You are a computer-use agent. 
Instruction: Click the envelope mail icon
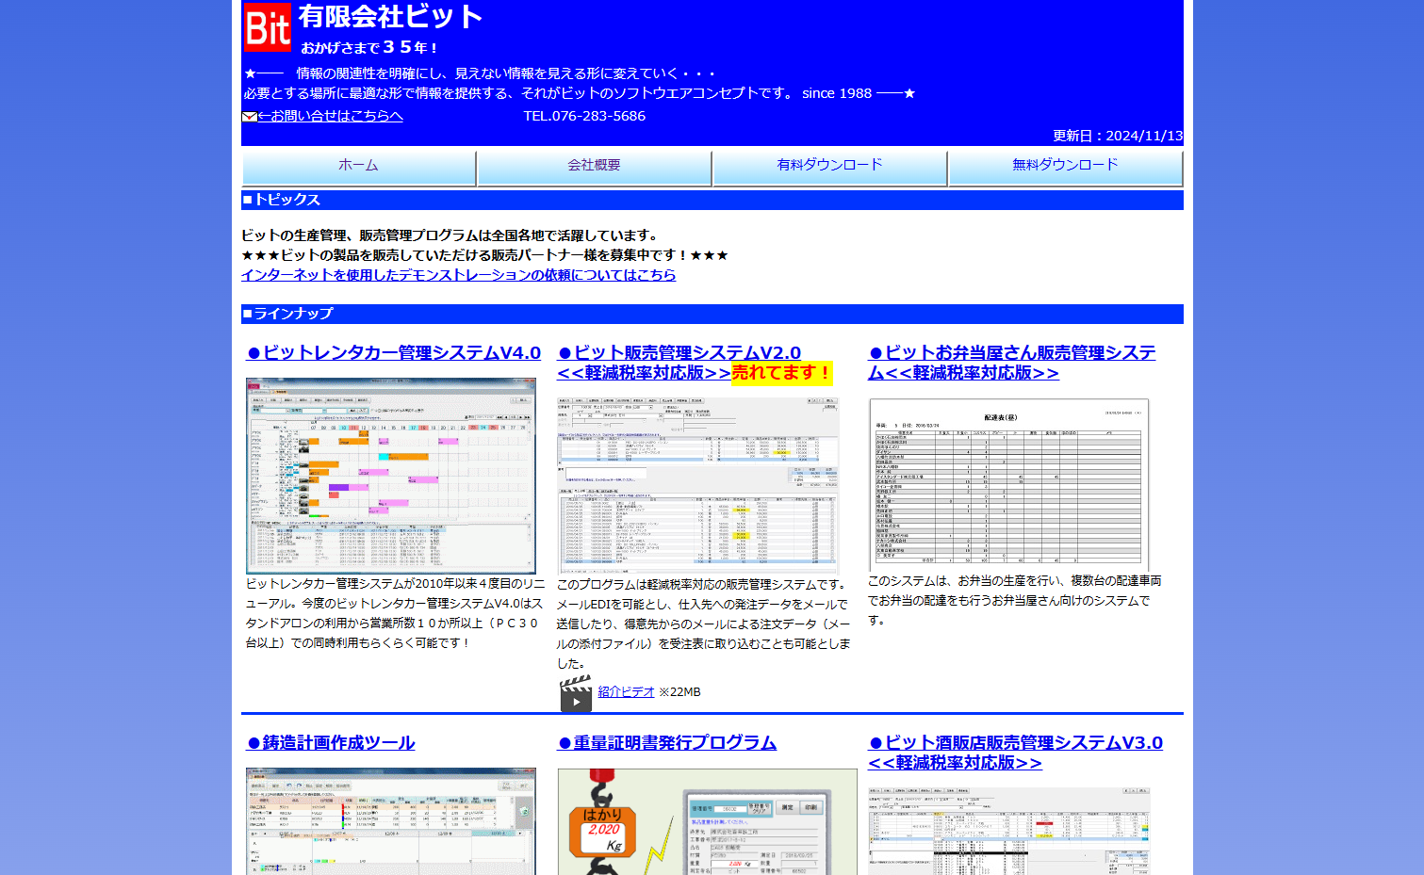(249, 117)
